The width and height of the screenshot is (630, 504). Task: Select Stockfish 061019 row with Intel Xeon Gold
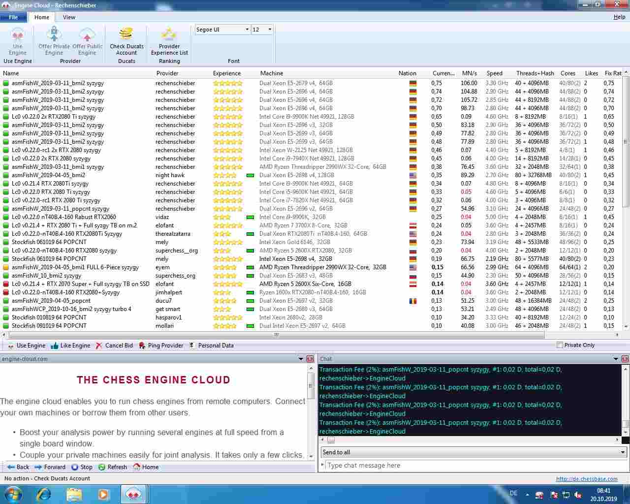[x=311, y=242]
